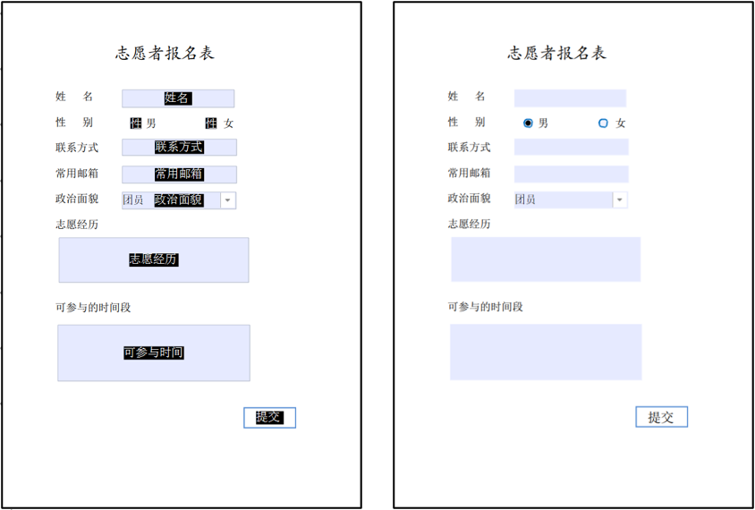Screen dimensions: 755x510
Task: Select the 女 radio button in right form
Action: click(x=603, y=123)
